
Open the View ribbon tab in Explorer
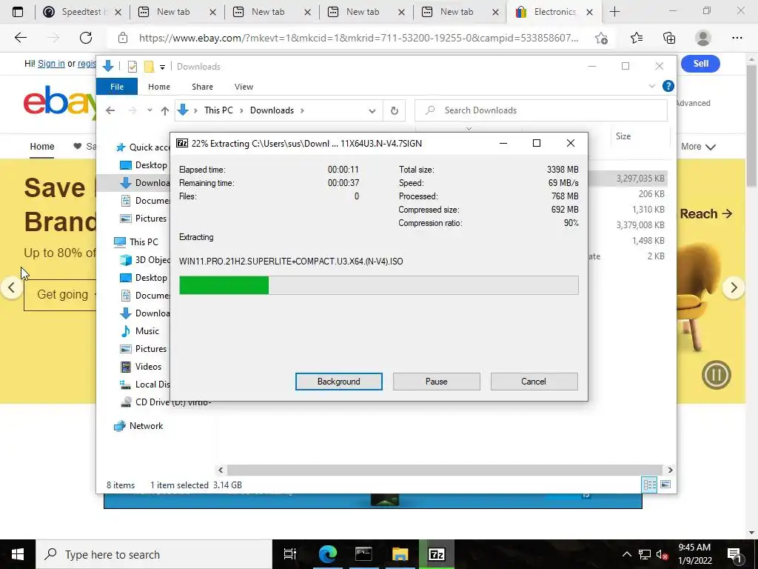pos(244,87)
